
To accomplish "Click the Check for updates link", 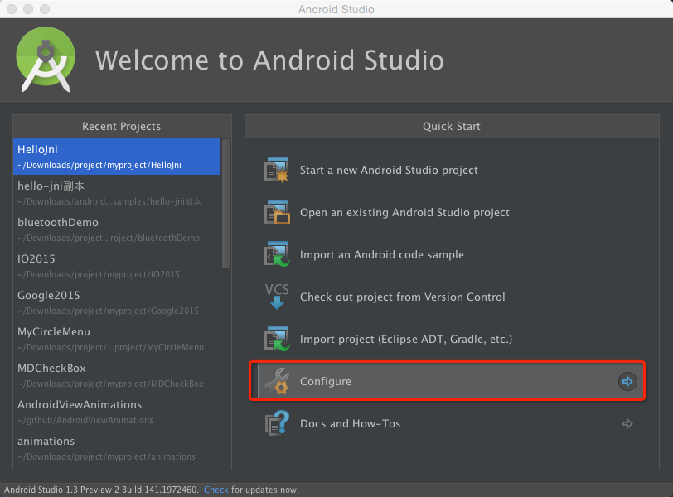I will pos(215,490).
